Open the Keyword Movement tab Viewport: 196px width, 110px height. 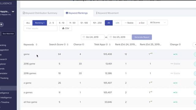pos(107,13)
